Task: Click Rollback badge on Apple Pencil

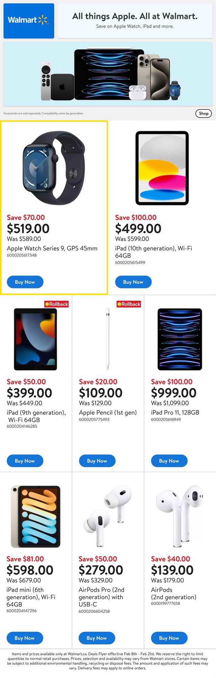Action: pyautogui.click(x=129, y=304)
